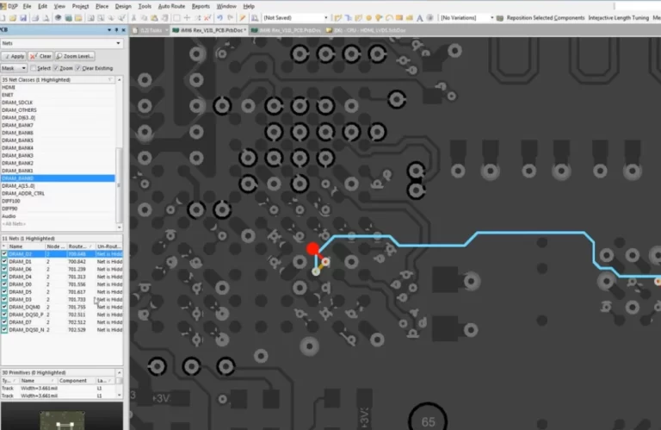Click the Place Via icon
Image resolution: width=661 pixels, height=430 pixels.
point(379,18)
